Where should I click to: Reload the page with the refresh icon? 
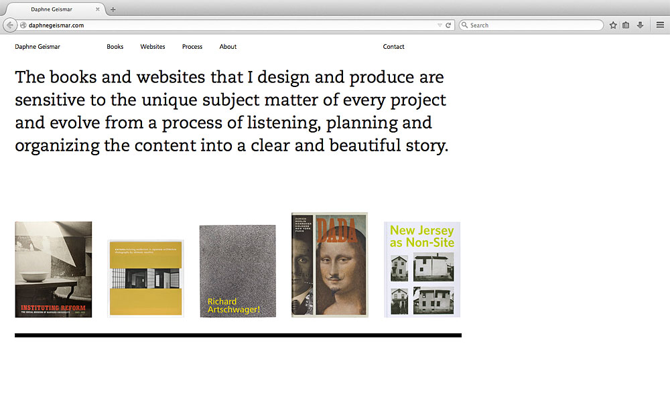(448, 25)
